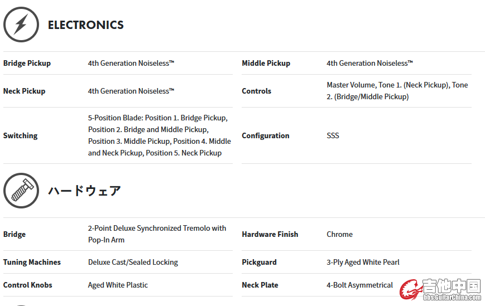Screen dimensions: 485x306
Task: Click the GuitarChina watermark logo
Action: click(440, 289)
